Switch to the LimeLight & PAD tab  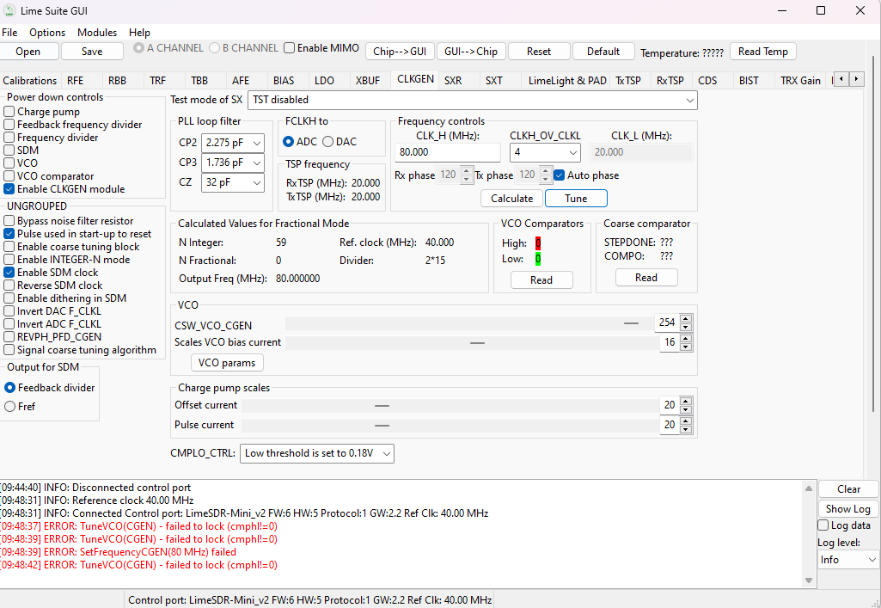tap(567, 80)
